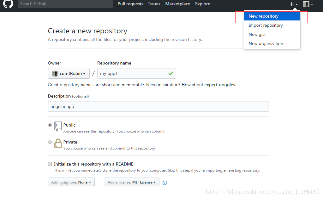
Task: Click the Description input field
Action: [x=159, y=106]
